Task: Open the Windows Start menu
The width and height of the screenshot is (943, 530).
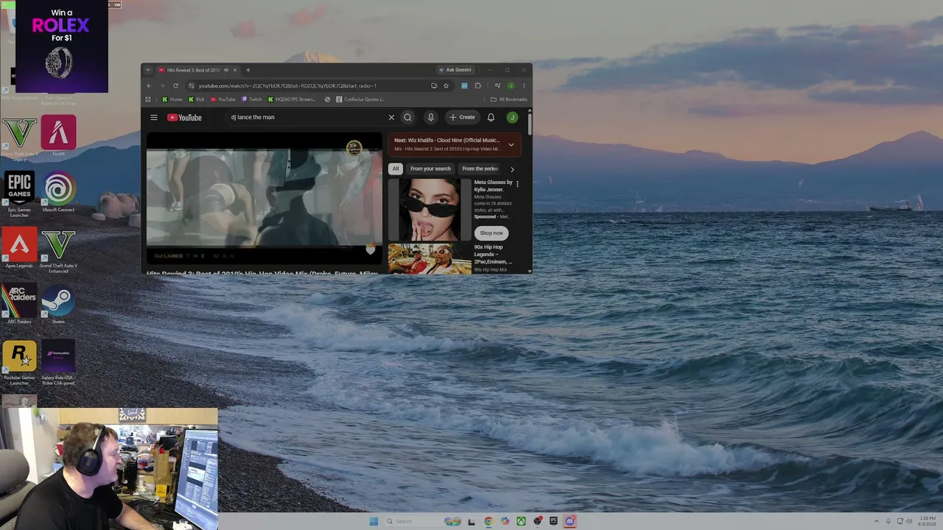Action: coord(374,521)
